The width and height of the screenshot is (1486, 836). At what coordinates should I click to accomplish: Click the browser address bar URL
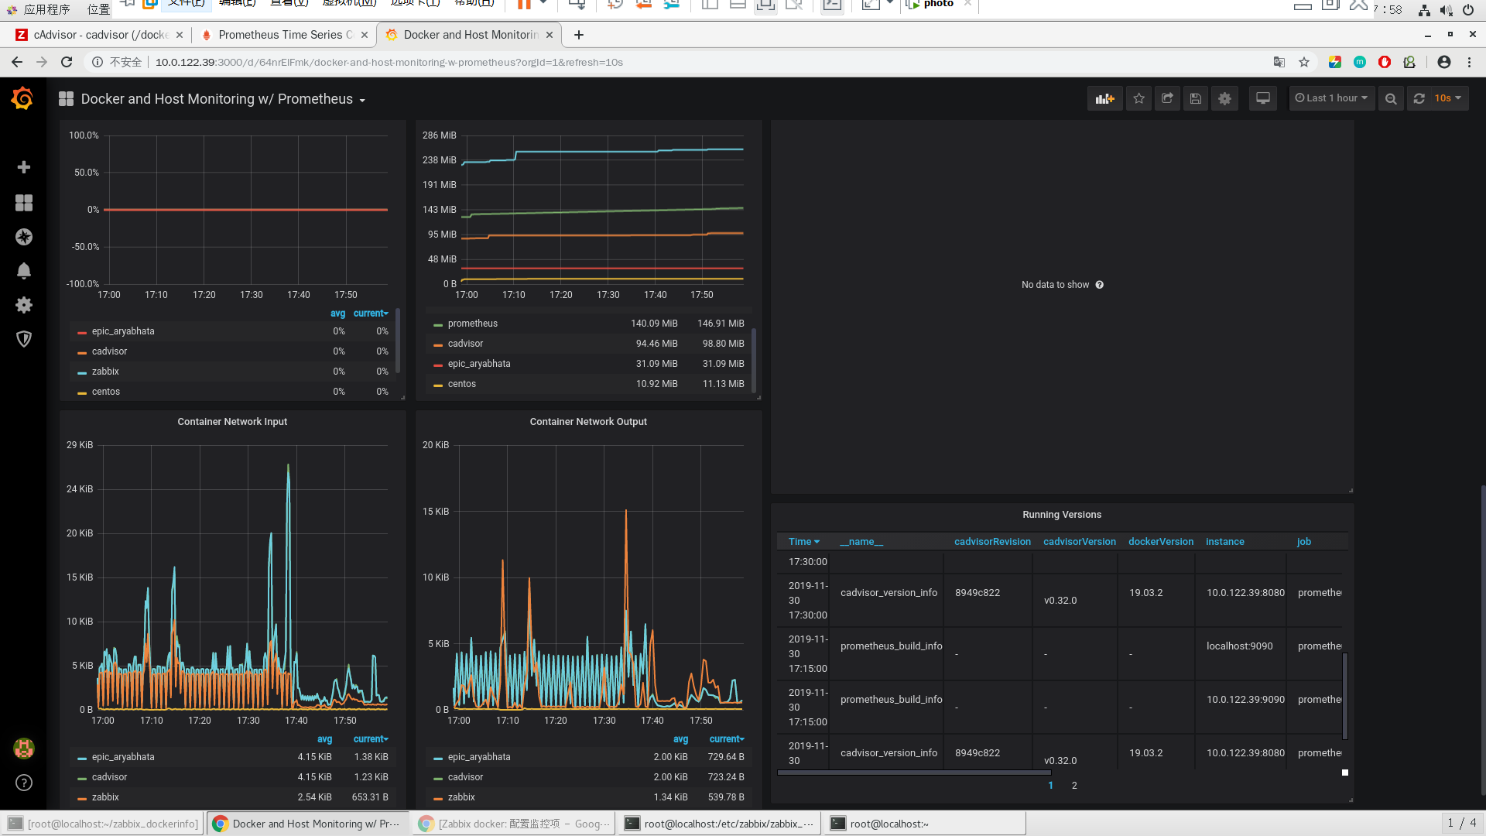pos(389,62)
